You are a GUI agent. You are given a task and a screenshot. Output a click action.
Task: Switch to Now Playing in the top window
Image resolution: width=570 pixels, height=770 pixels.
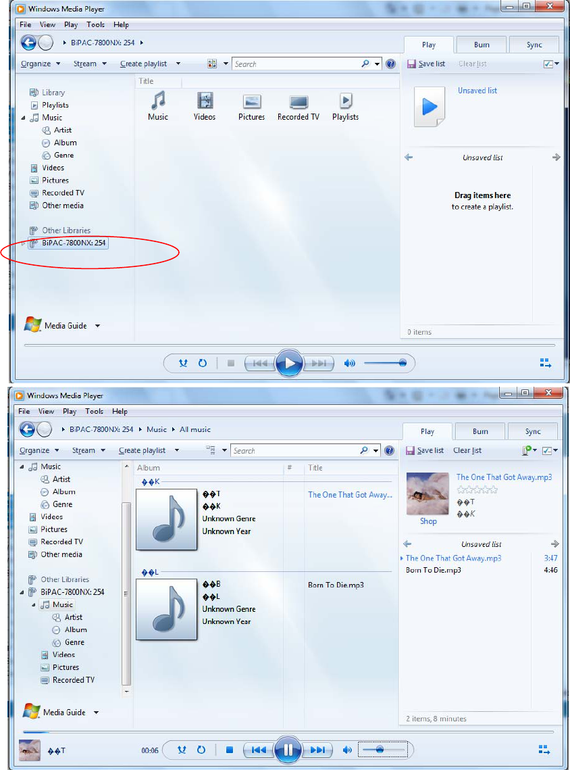(546, 364)
